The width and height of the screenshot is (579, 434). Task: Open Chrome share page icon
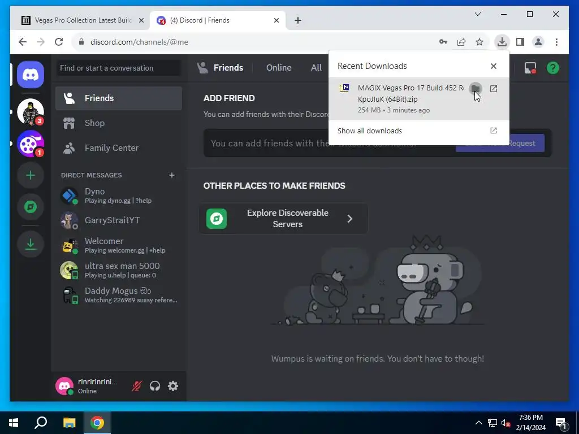coord(461,42)
